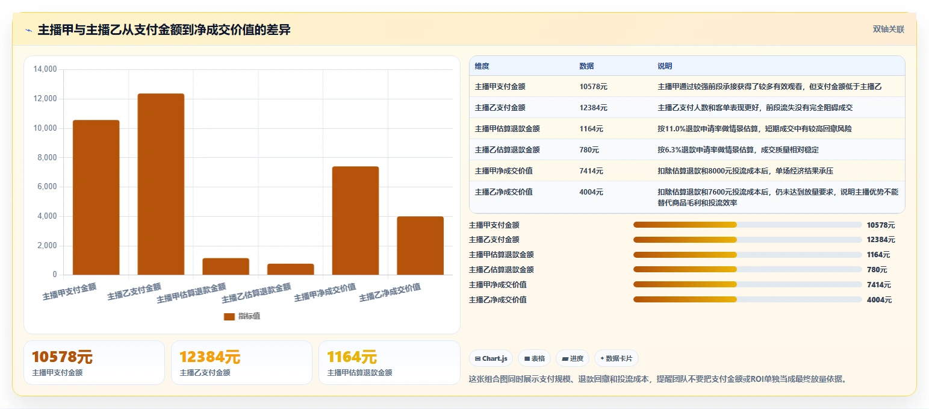Select the Chart.js tag button
This screenshot has width=929, height=409.
pos(491,358)
